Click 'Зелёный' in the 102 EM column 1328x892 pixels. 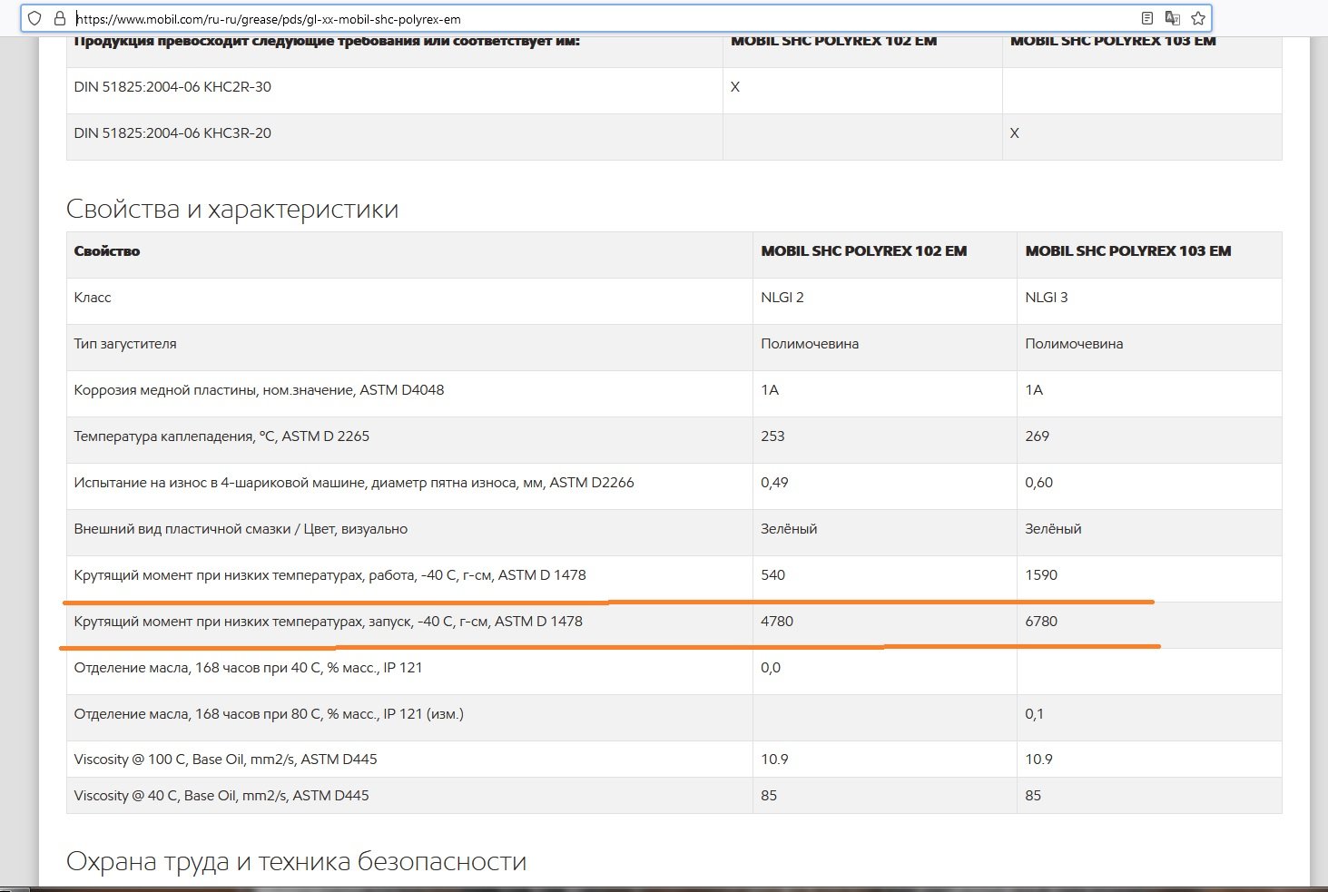(789, 529)
